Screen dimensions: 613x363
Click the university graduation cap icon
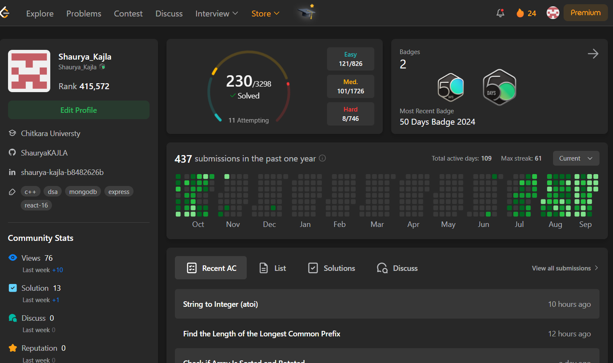click(x=12, y=133)
